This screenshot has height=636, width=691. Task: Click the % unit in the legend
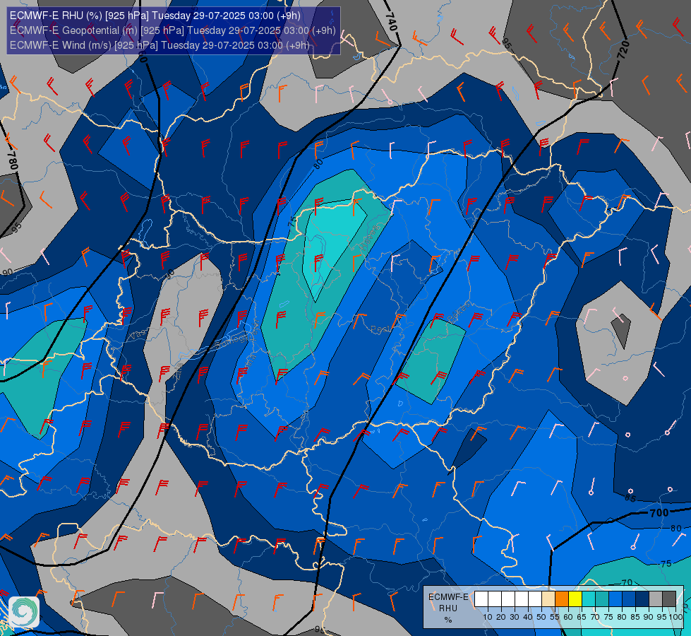tap(448, 620)
